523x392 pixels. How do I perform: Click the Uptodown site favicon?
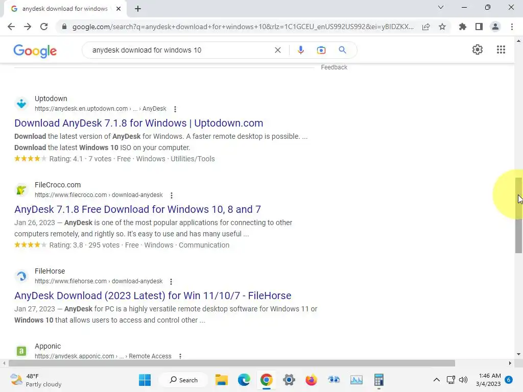[21, 104]
